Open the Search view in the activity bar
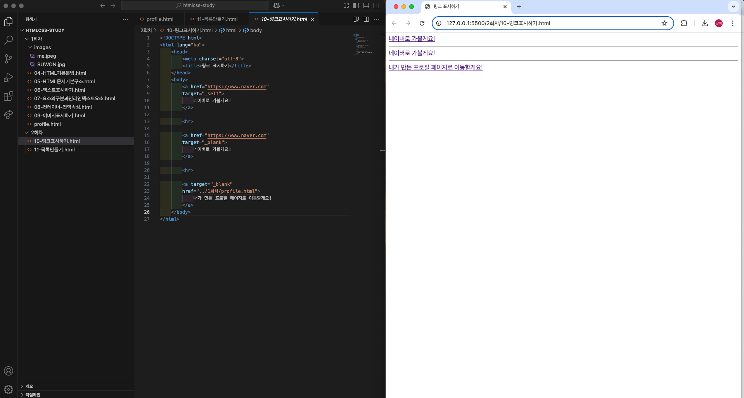This screenshot has width=744, height=398. pyautogui.click(x=9, y=40)
